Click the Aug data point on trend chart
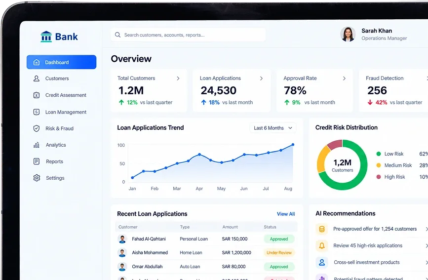Viewport: 428px width, 280px height. (x=293, y=145)
